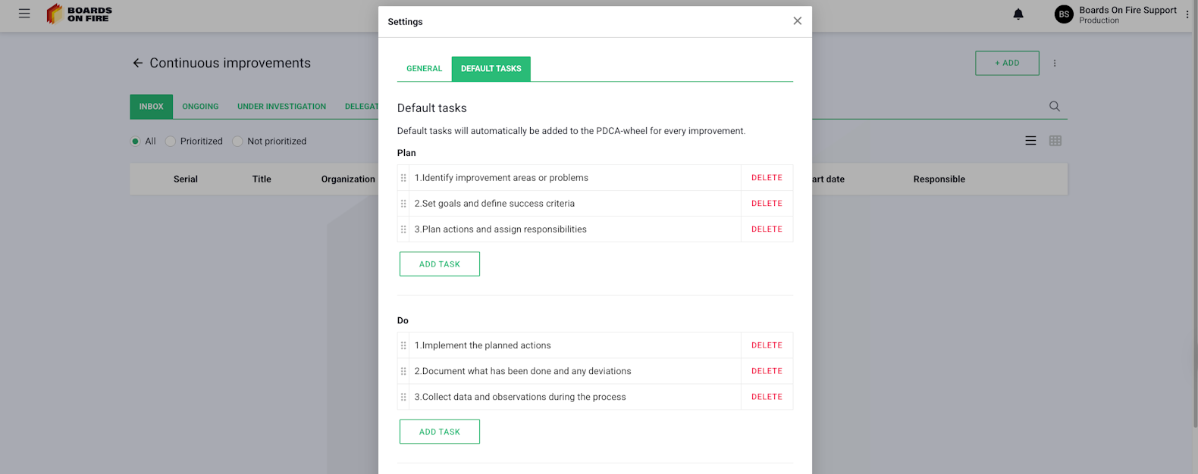Viewport: 1198px width, 474px height.
Task: Switch to list view icon
Action: click(x=1030, y=141)
